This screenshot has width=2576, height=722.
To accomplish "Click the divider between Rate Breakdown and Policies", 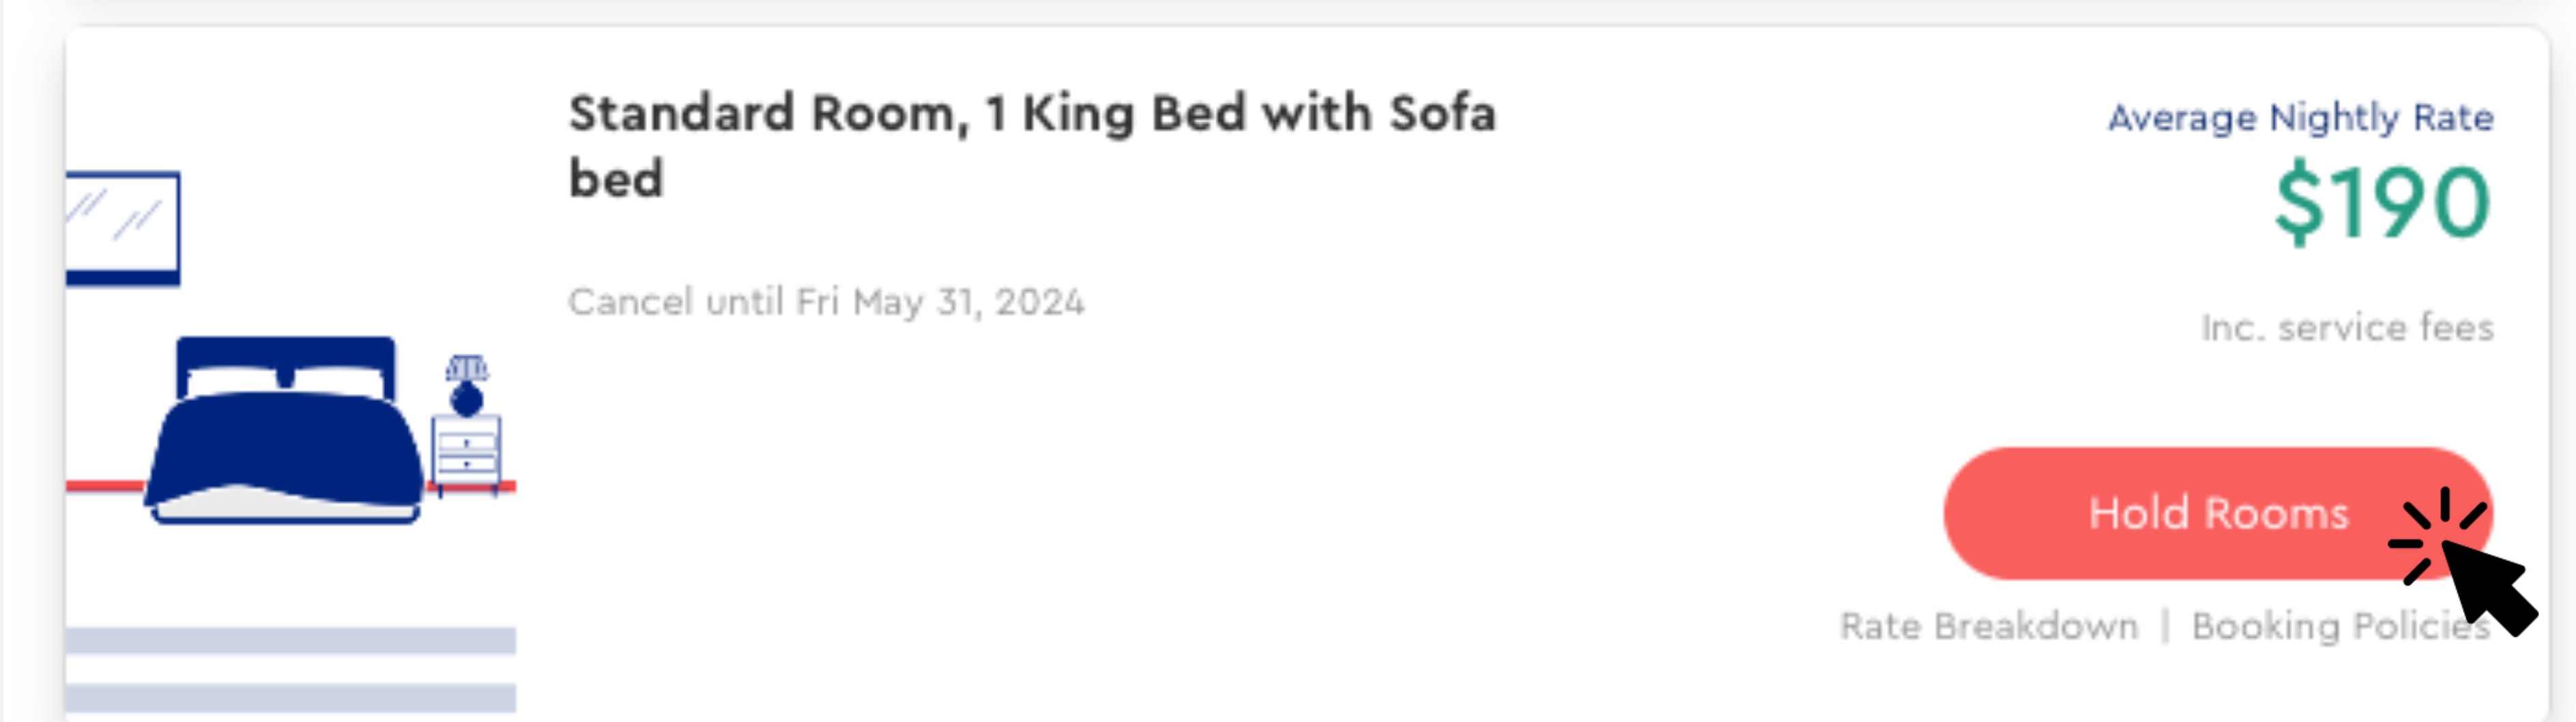I will point(2165,627).
